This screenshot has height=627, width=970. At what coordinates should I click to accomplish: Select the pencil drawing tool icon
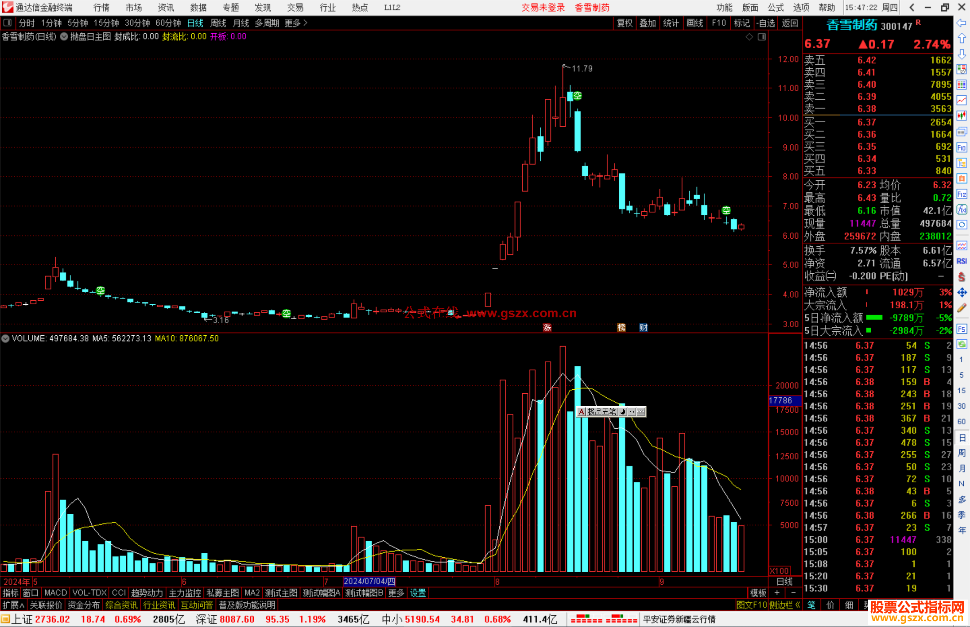coord(961,308)
